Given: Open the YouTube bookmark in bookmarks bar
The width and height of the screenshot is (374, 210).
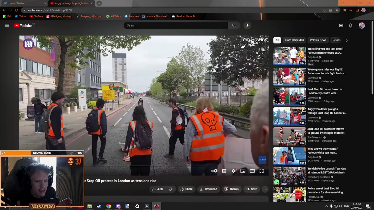Looking at the screenshot, I should [x=36, y=16].
